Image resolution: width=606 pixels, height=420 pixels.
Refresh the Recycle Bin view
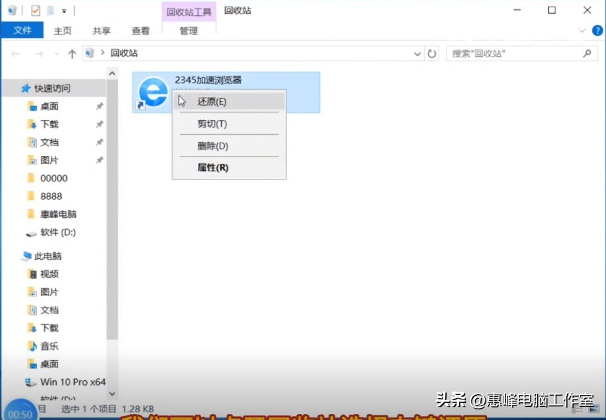point(432,53)
